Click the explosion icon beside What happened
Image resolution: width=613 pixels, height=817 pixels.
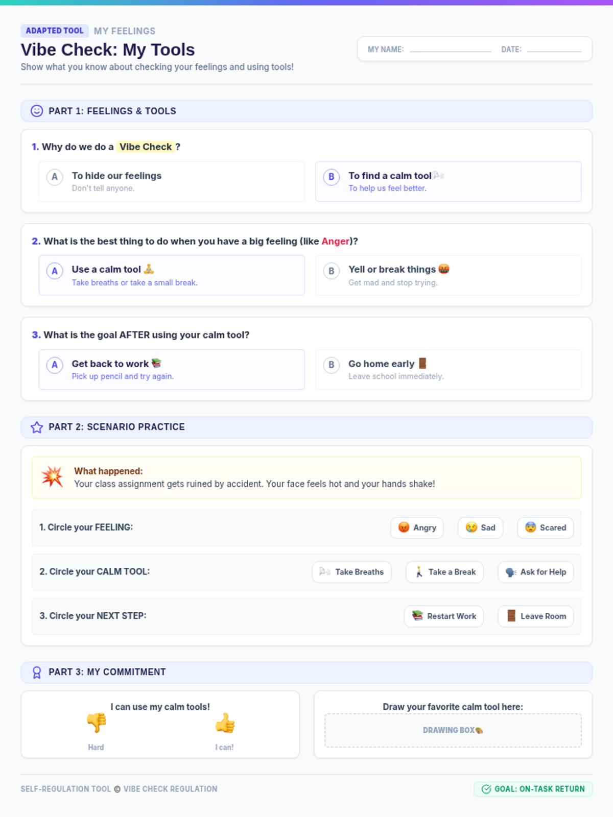click(x=52, y=476)
